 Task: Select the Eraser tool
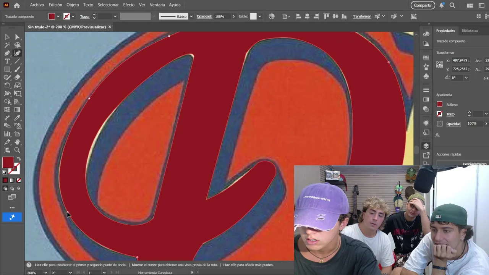[x=17, y=77]
